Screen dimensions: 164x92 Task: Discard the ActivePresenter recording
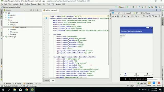pos(159,84)
